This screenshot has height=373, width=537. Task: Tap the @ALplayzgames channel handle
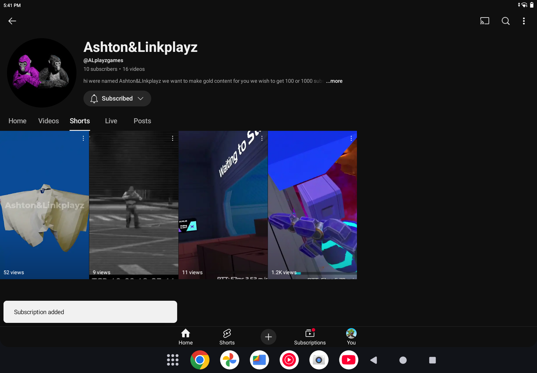(103, 60)
